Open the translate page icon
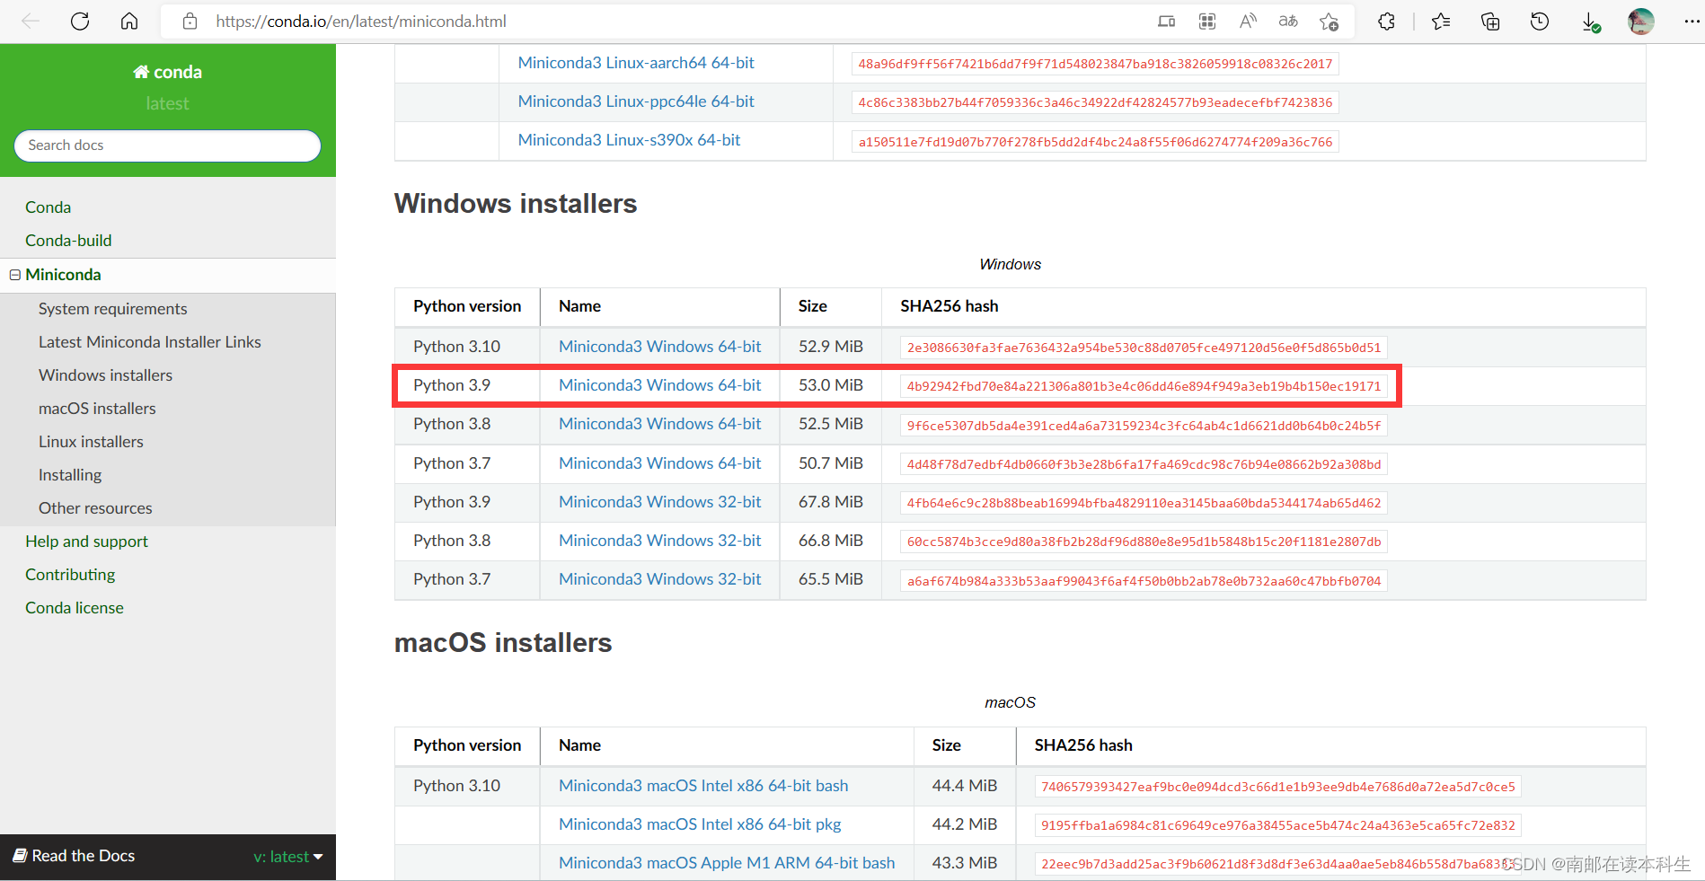The height and width of the screenshot is (881, 1705). [1288, 22]
